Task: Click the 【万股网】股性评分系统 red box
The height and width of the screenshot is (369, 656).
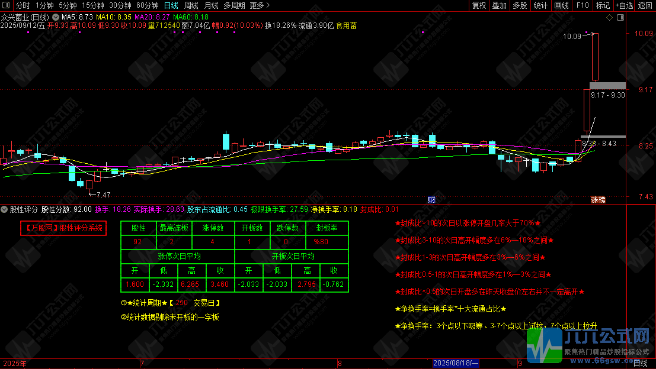Action: pos(63,228)
